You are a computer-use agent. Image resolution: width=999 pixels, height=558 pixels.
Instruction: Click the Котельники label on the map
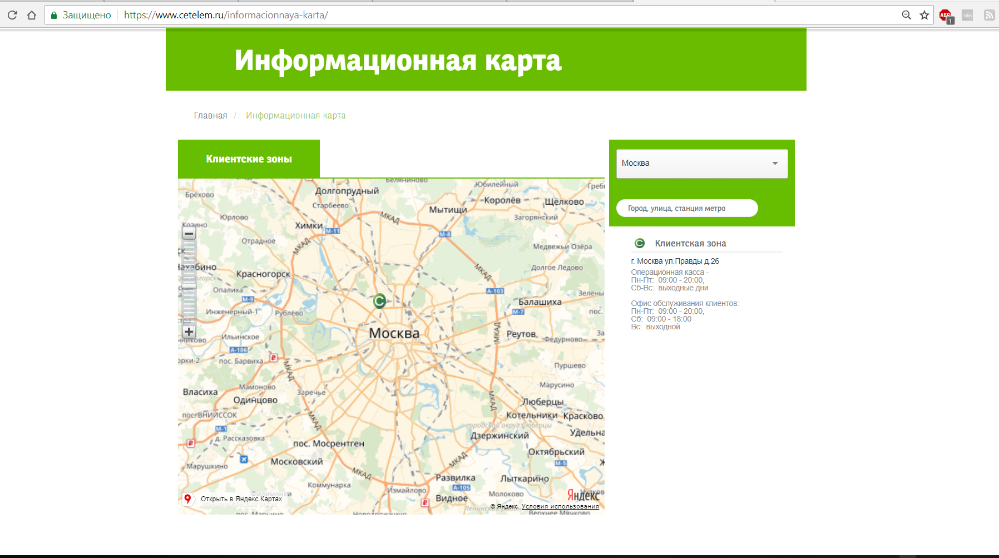(532, 415)
